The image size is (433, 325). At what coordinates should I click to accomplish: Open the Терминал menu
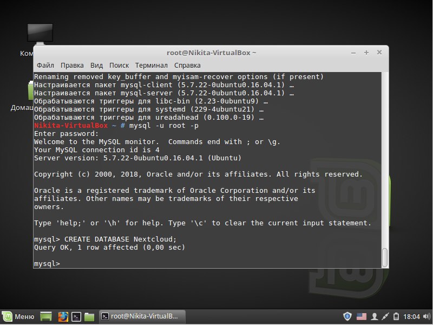click(152, 66)
